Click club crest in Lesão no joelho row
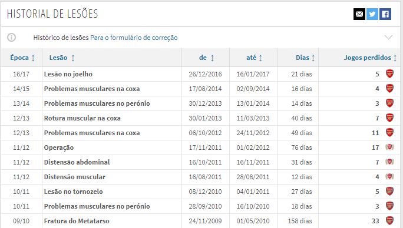The width and height of the screenshot is (403, 228). click(x=389, y=74)
